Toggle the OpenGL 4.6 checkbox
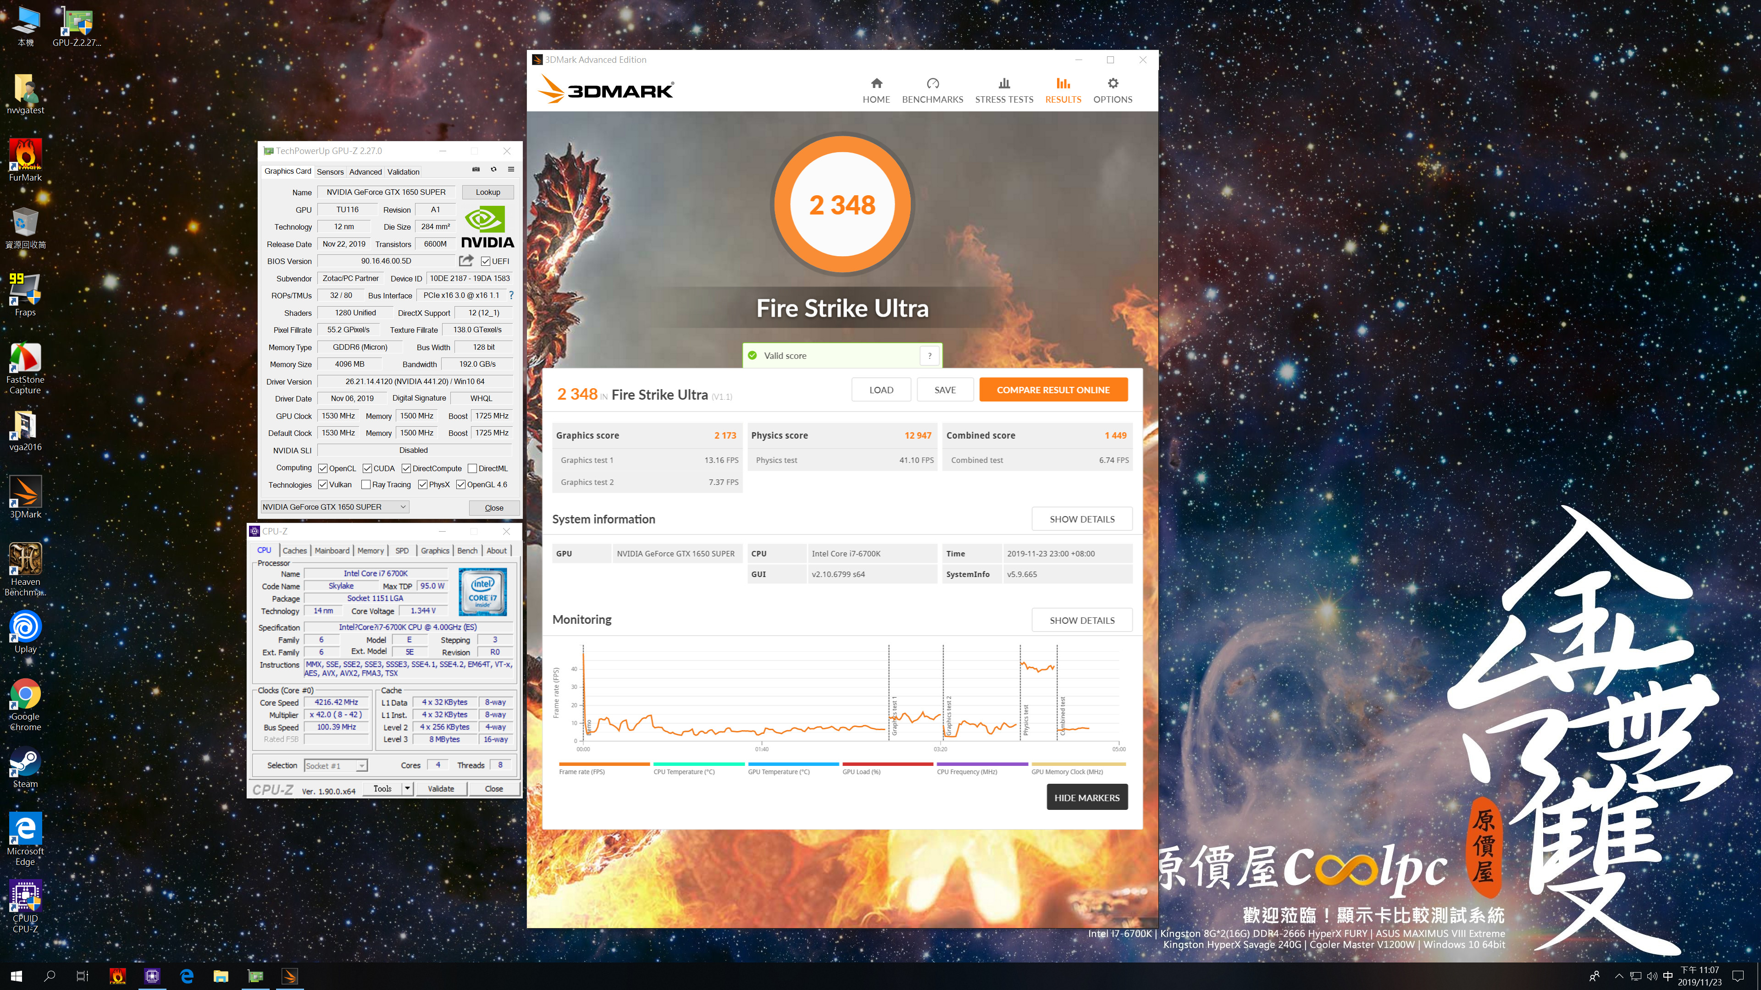Viewport: 1761px width, 990px height. tap(461, 484)
